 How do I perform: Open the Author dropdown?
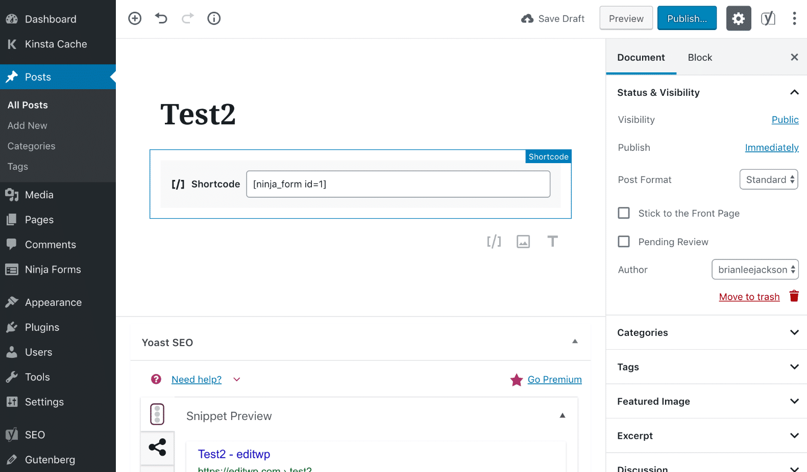(x=755, y=270)
